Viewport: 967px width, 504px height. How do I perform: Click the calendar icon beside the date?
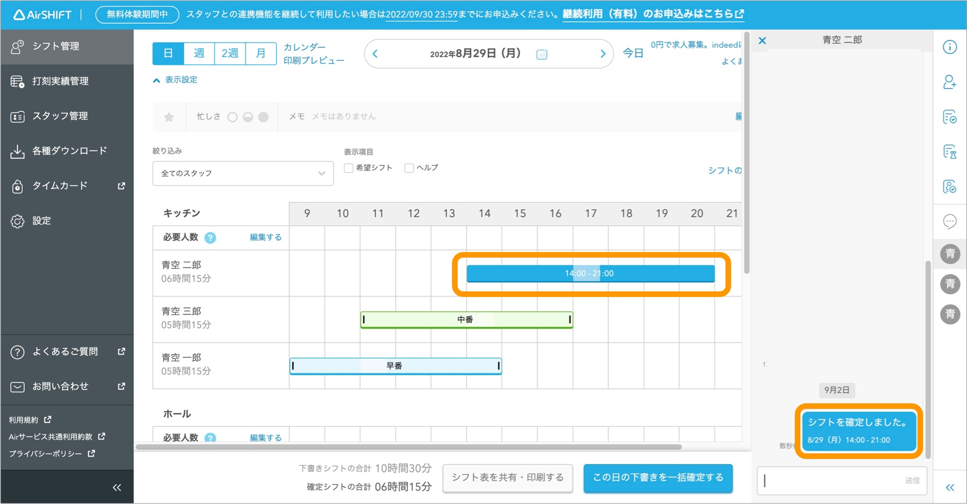(541, 55)
